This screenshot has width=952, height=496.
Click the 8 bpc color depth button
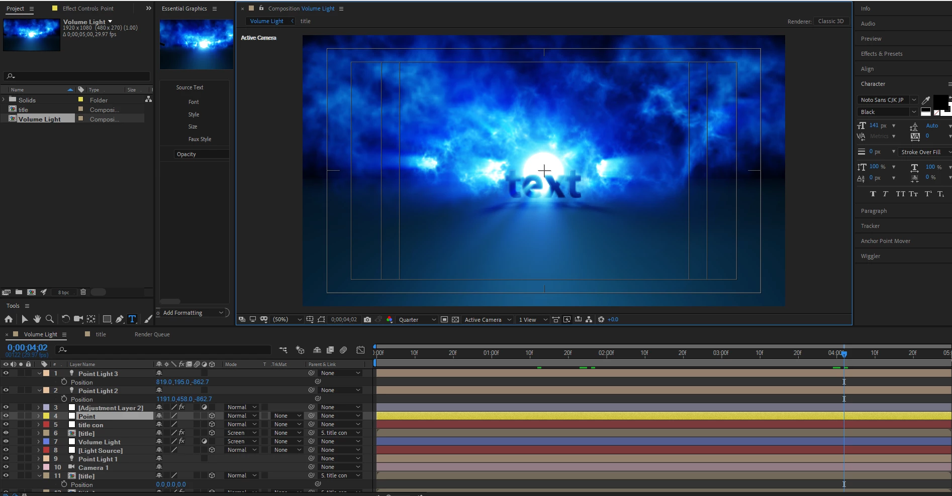(x=64, y=292)
